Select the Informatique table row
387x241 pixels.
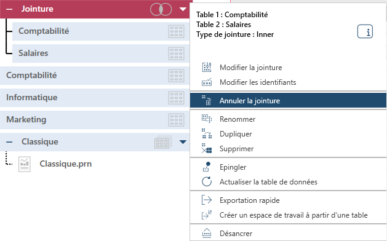pyautogui.click(x=95, y=98)
